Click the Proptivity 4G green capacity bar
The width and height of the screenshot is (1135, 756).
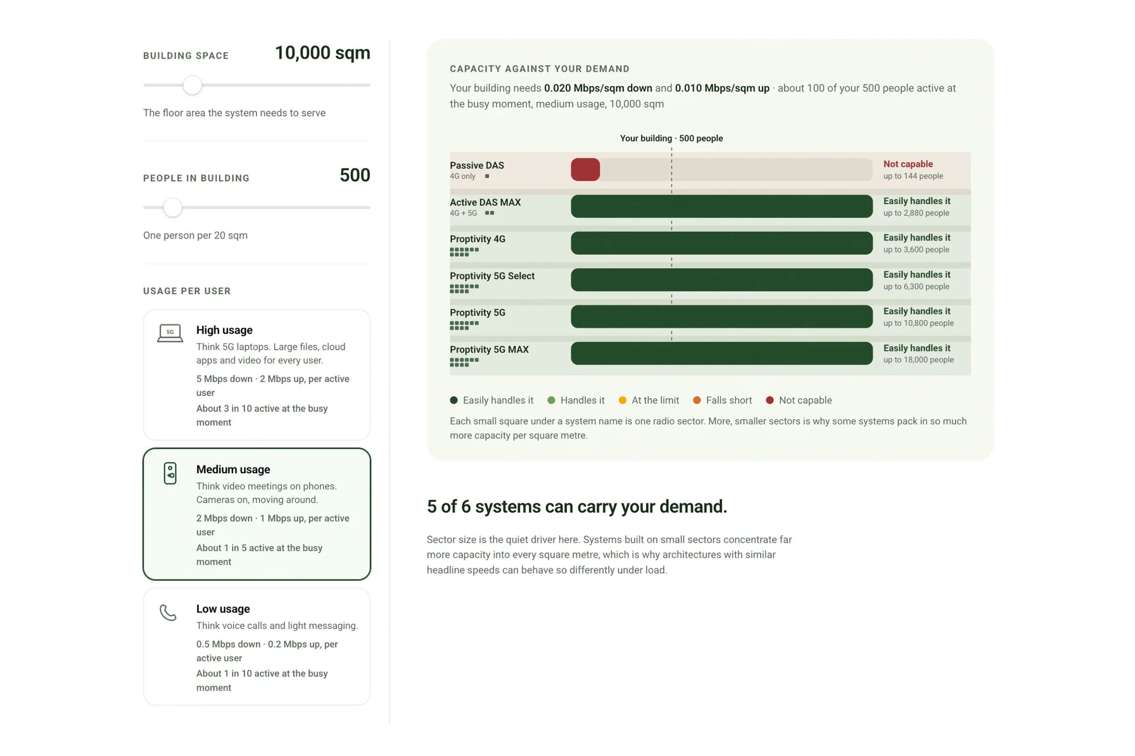721,243
